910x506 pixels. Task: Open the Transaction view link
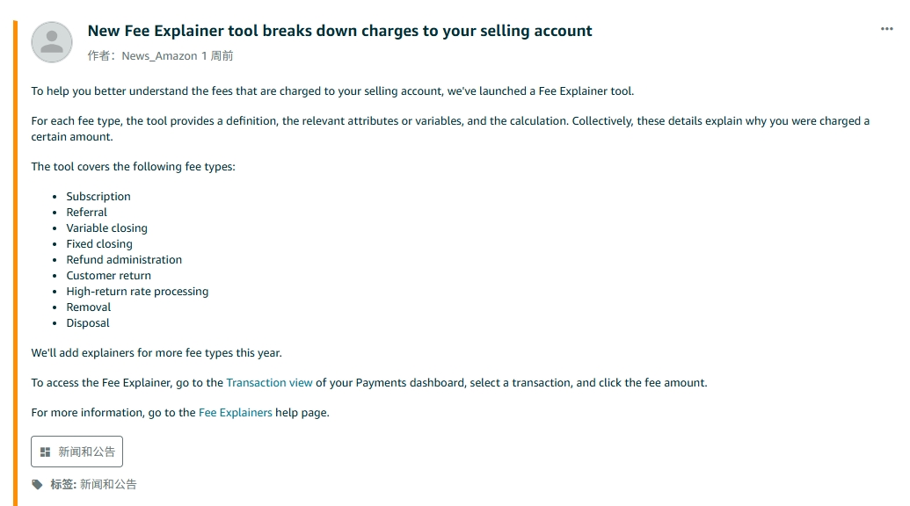coord(269,382)
